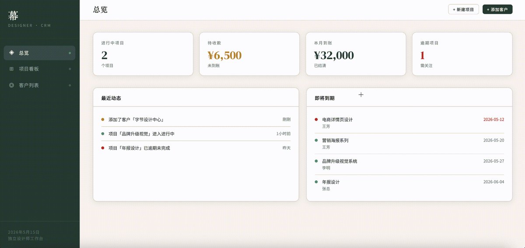The height and width of the screenshot is (248, 525).
Task: Select the 逾期项目 stat card
Action: click(462, 54)
